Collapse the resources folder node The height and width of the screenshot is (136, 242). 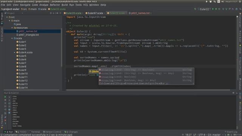(12, 28)
